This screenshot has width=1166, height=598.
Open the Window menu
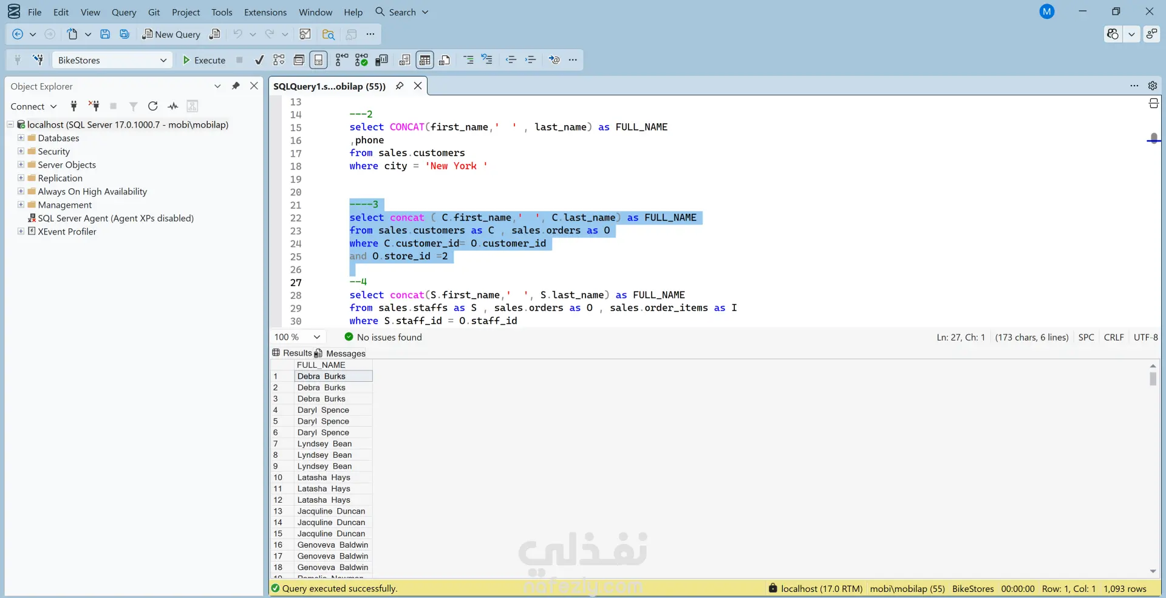(x=315, y=12)
